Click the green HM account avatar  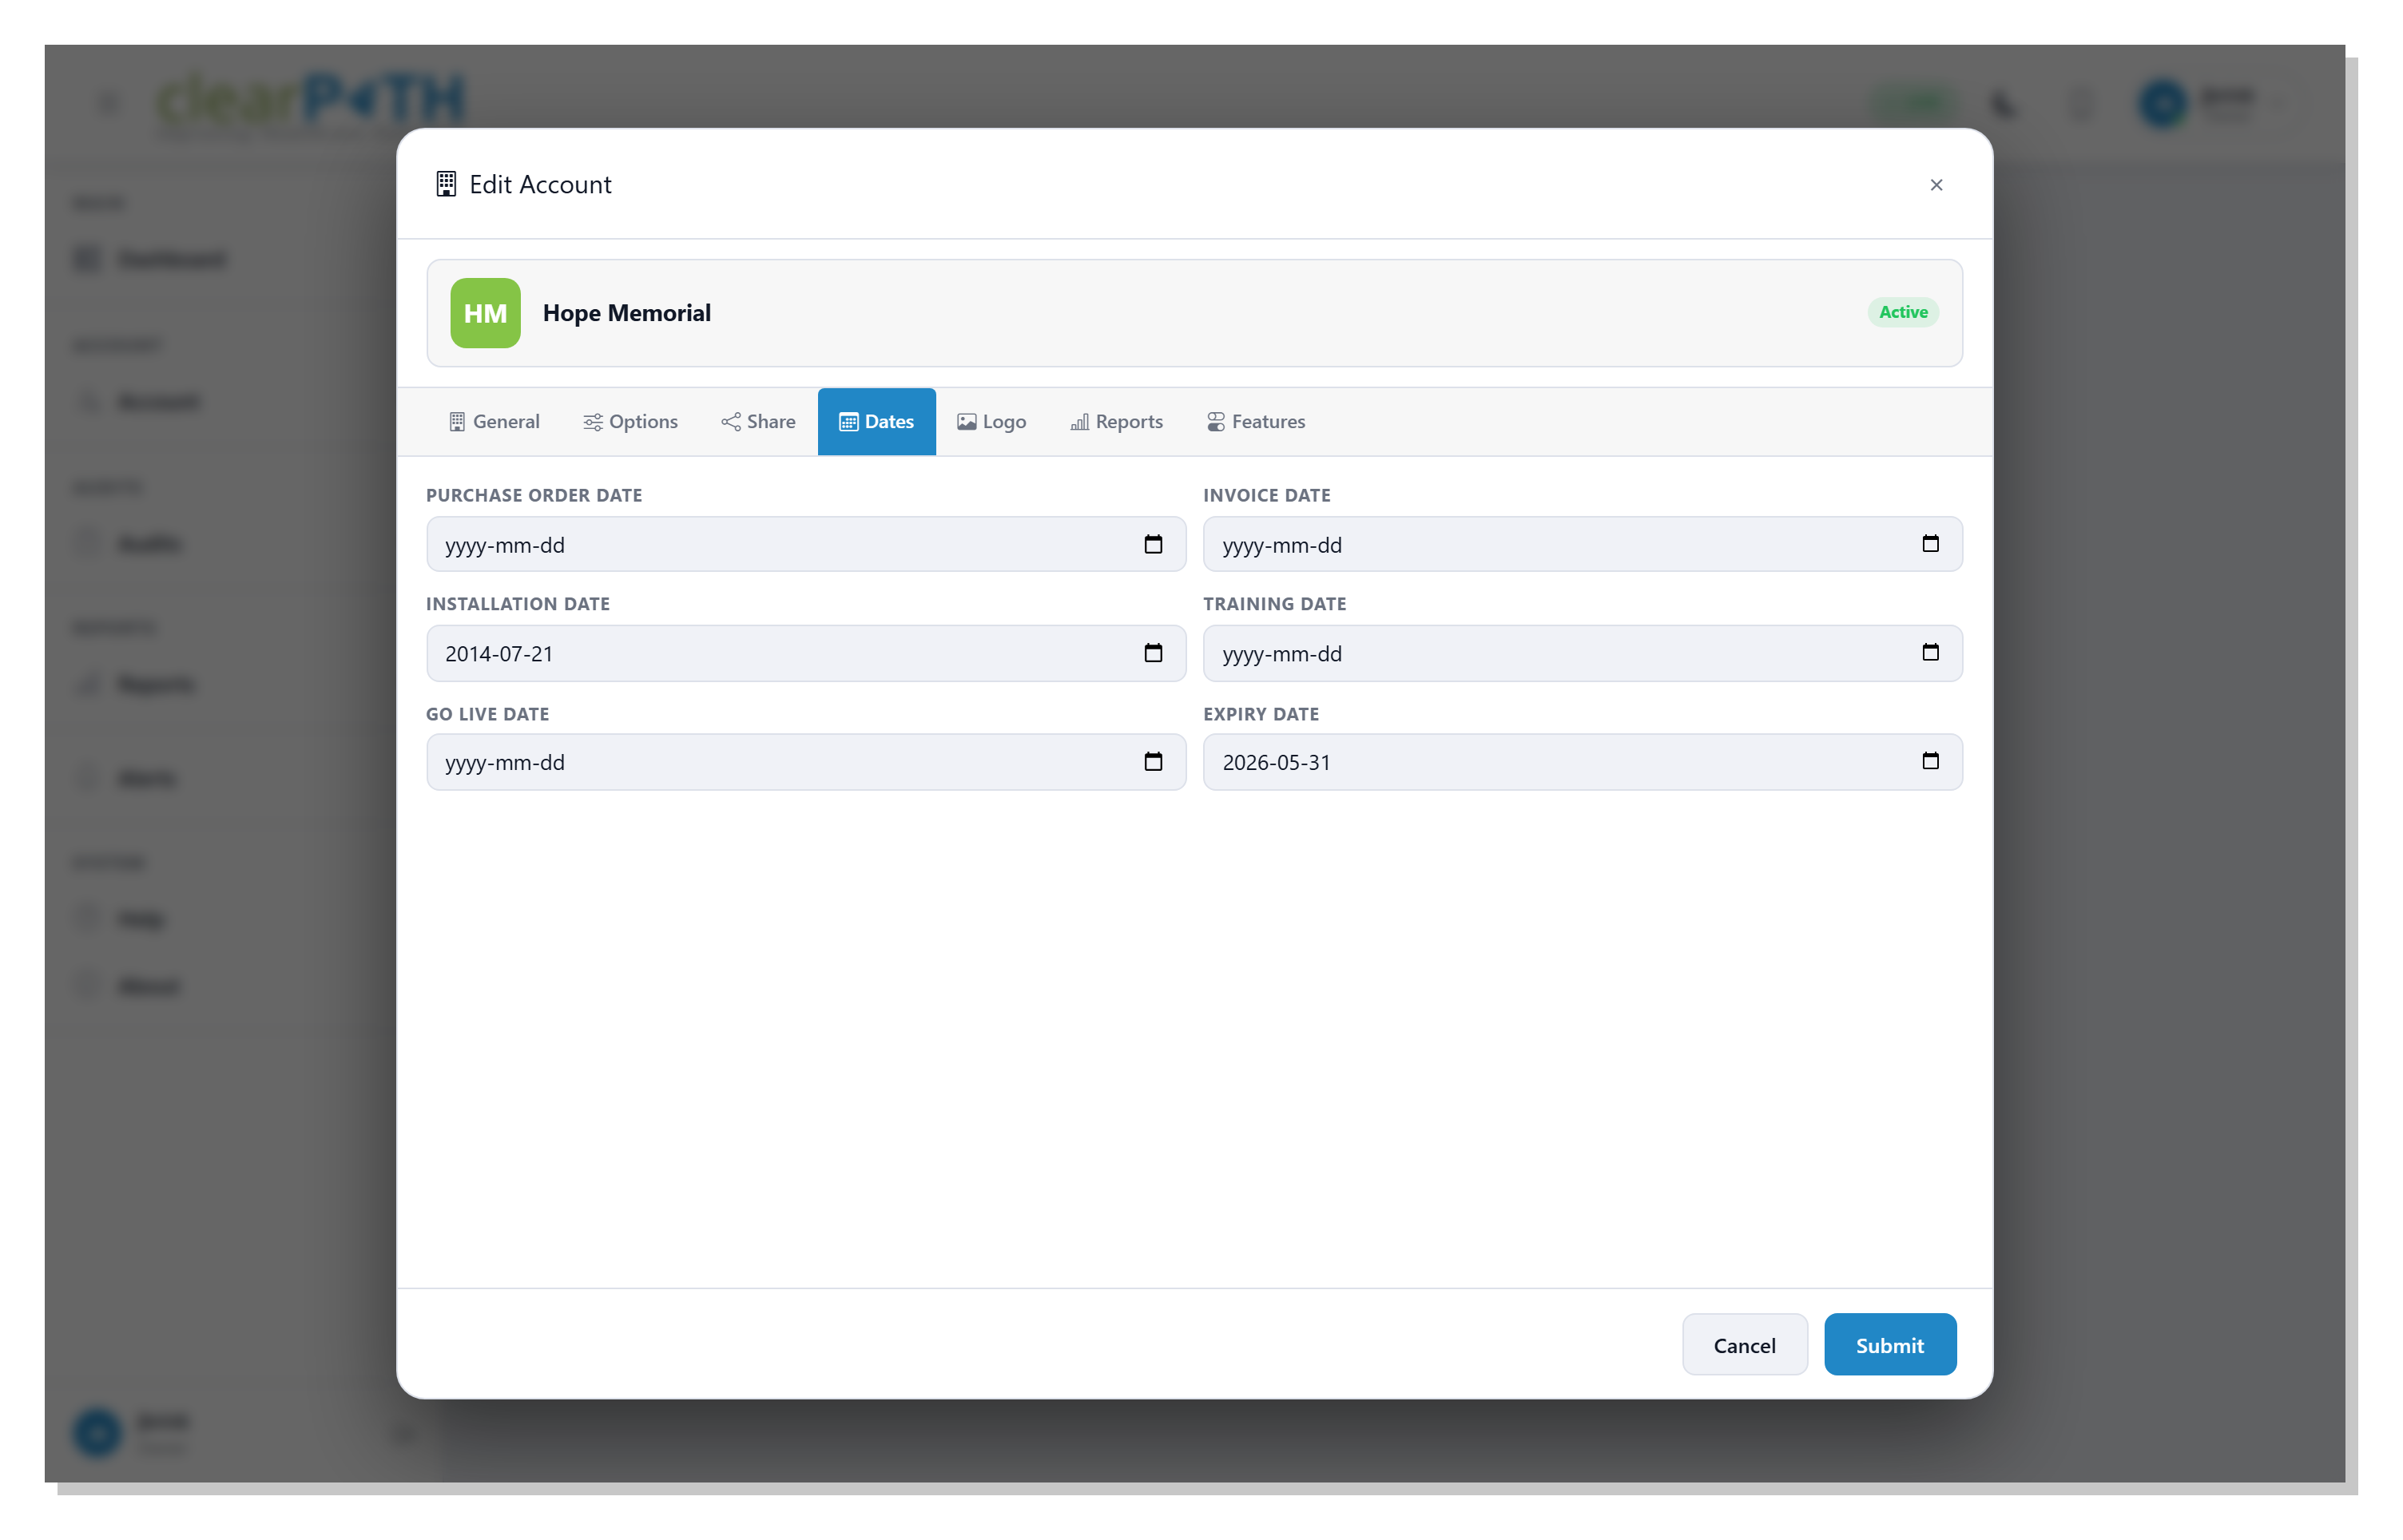click(x=485, y=313)
